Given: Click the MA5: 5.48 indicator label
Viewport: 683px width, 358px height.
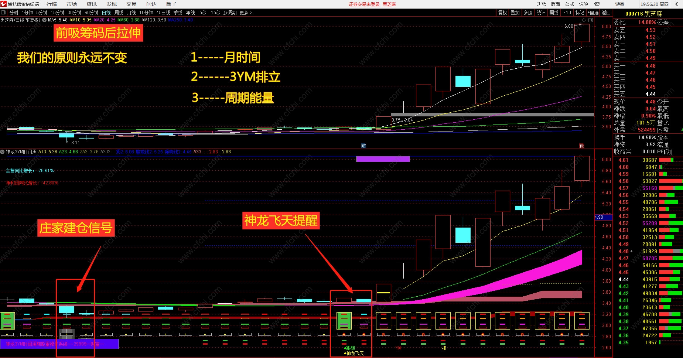Looking at the screenshot, I should coord(58,20).
